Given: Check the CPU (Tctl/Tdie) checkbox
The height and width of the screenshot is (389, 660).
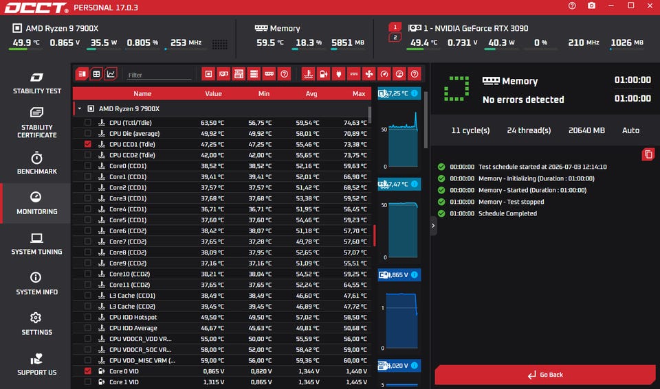Looking at the screenshot, I should point(87,123).
